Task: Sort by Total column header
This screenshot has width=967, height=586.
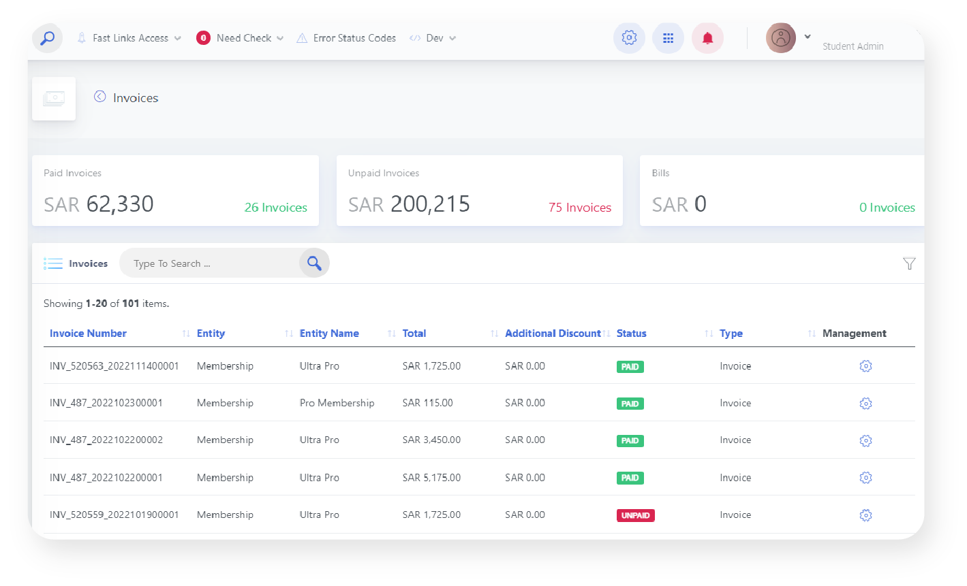Action: click(x=414, y=333)
